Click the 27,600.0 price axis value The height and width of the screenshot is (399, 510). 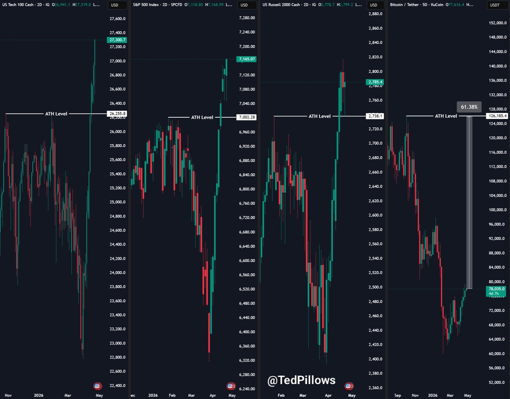(117, 19)
